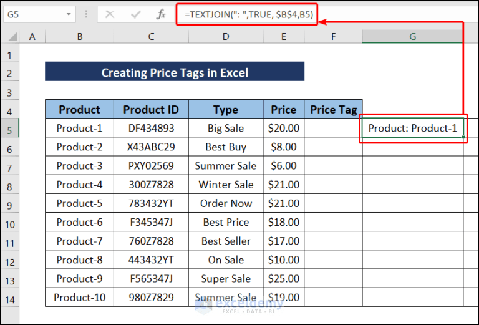The width and height of the screenshot is (479, 325).
Task: Click the '$17.00' price cell
Action: coord(284,241)
